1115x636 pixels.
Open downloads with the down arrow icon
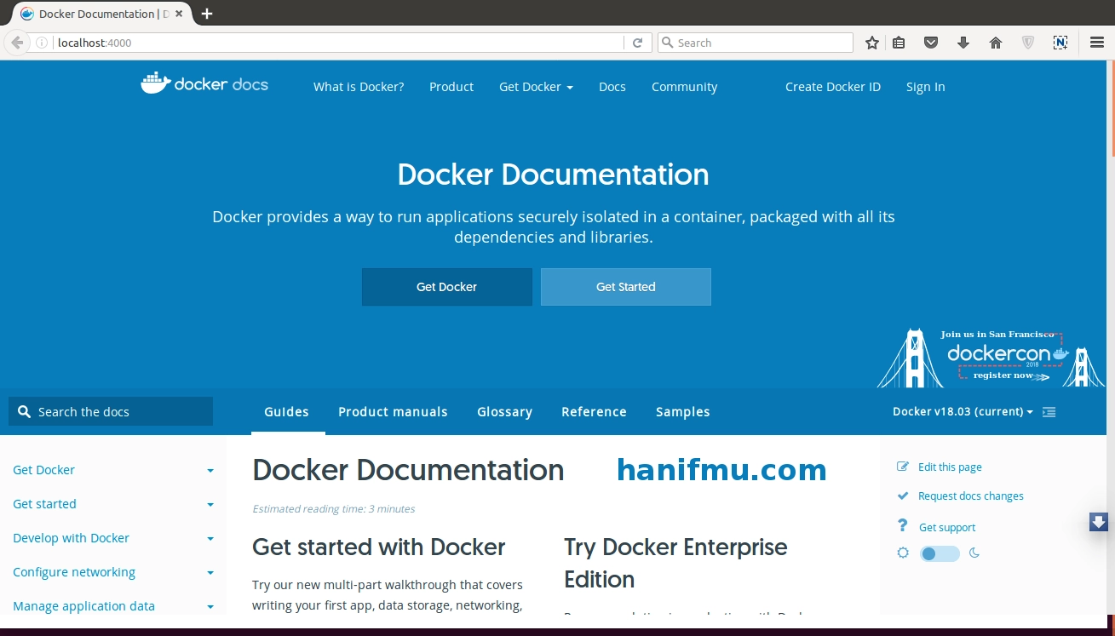[x=963, y=43]
